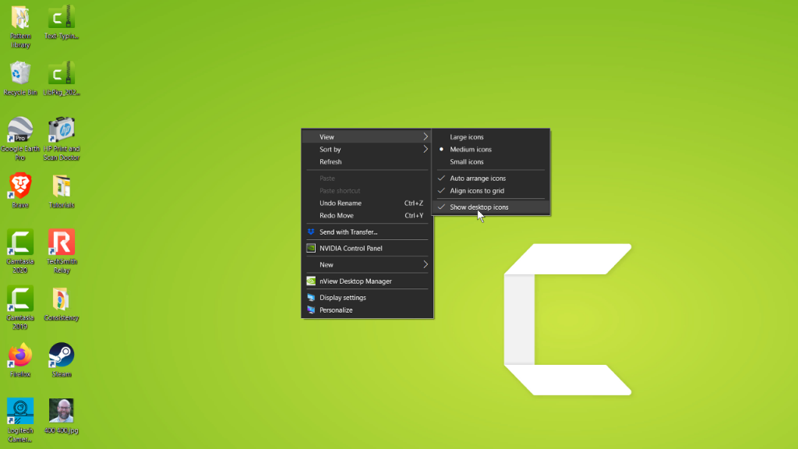The image size is (798, 449).
Task: Expand the View submenu
Action: click(x=368, y=137)
